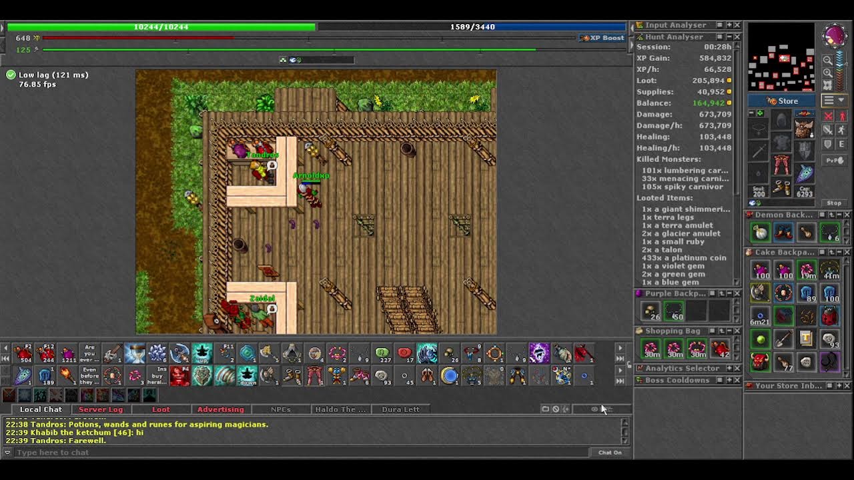
Task: Use the action bar slot with count 1211
Action: 67,353
